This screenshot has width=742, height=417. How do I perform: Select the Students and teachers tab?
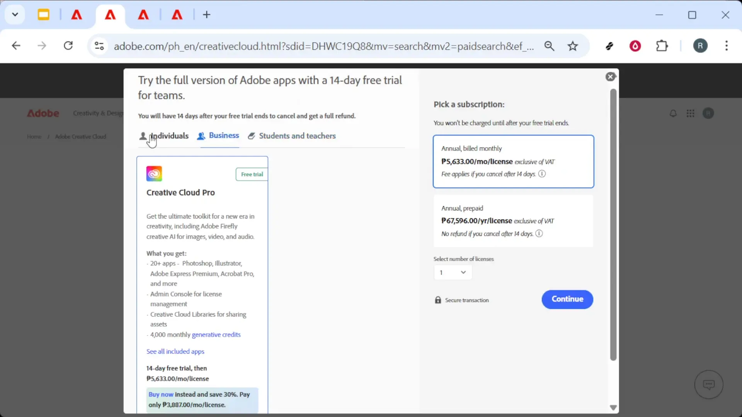292,136
